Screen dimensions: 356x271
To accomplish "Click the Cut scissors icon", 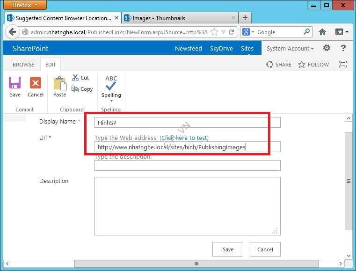I will (75, 78).
